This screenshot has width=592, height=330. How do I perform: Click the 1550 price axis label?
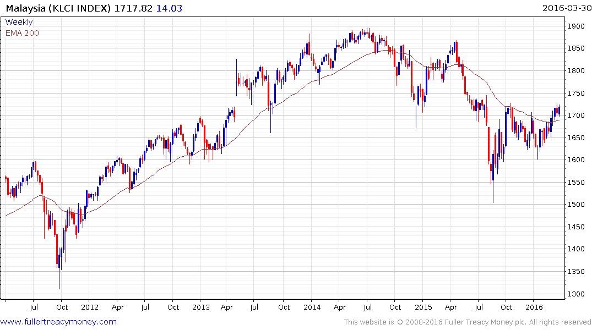coord(576,182)
